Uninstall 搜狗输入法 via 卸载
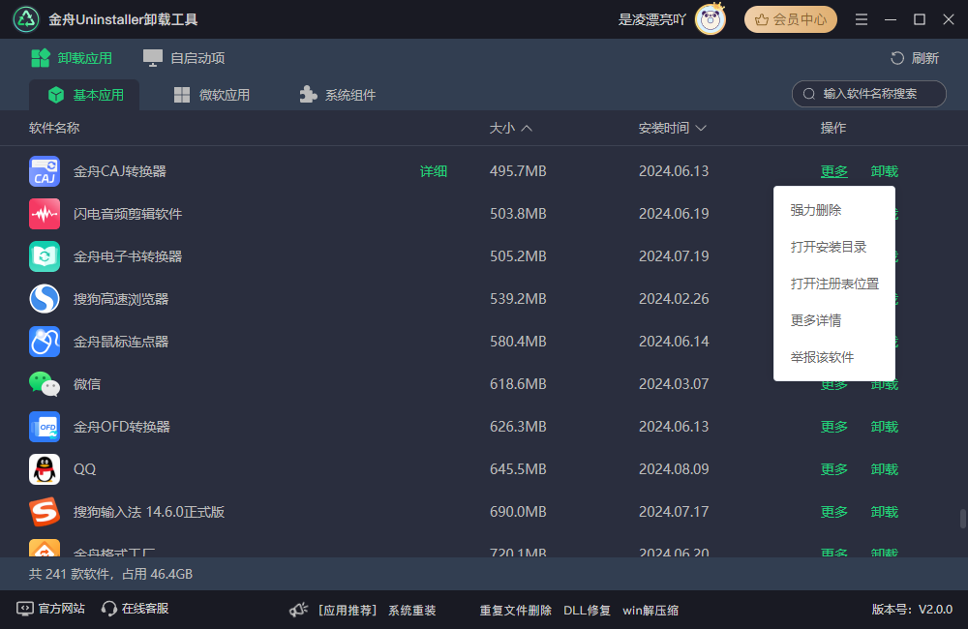Viewport: 968px width, 629px height. pos(884,512)
